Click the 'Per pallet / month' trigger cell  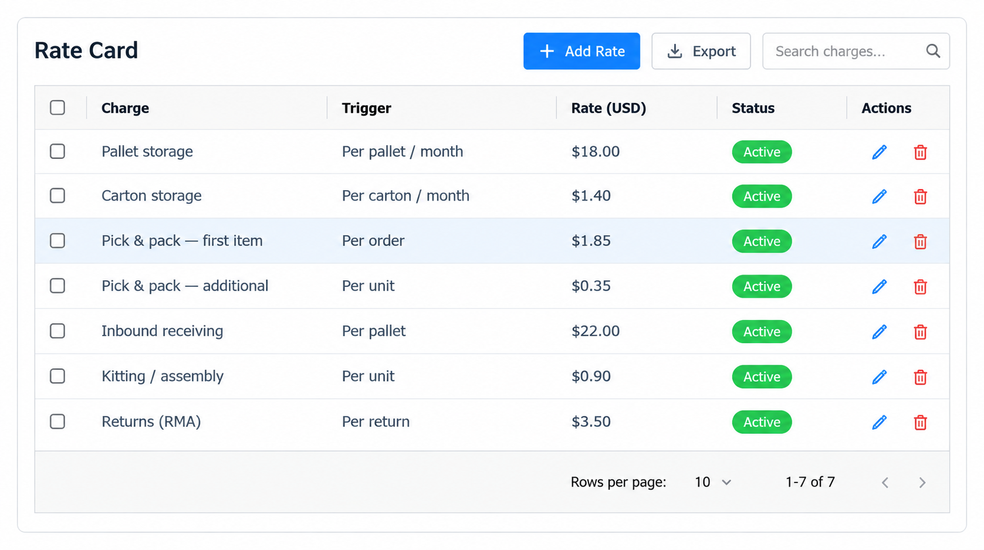pyautogui.click(x=403, y=152)
